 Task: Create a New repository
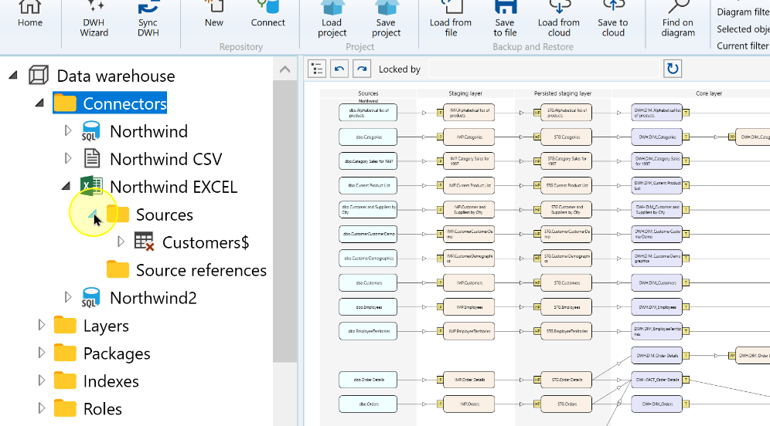213,15
